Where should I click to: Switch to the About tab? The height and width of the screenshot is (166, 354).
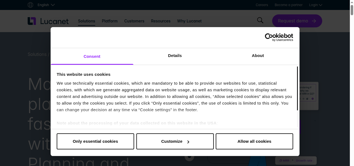pos(258,56)
